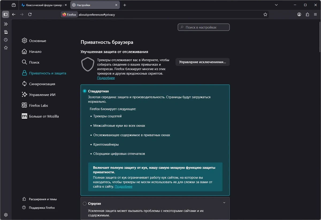
Task: Open Больше от Mozilla category
Action: click(40, 116)
